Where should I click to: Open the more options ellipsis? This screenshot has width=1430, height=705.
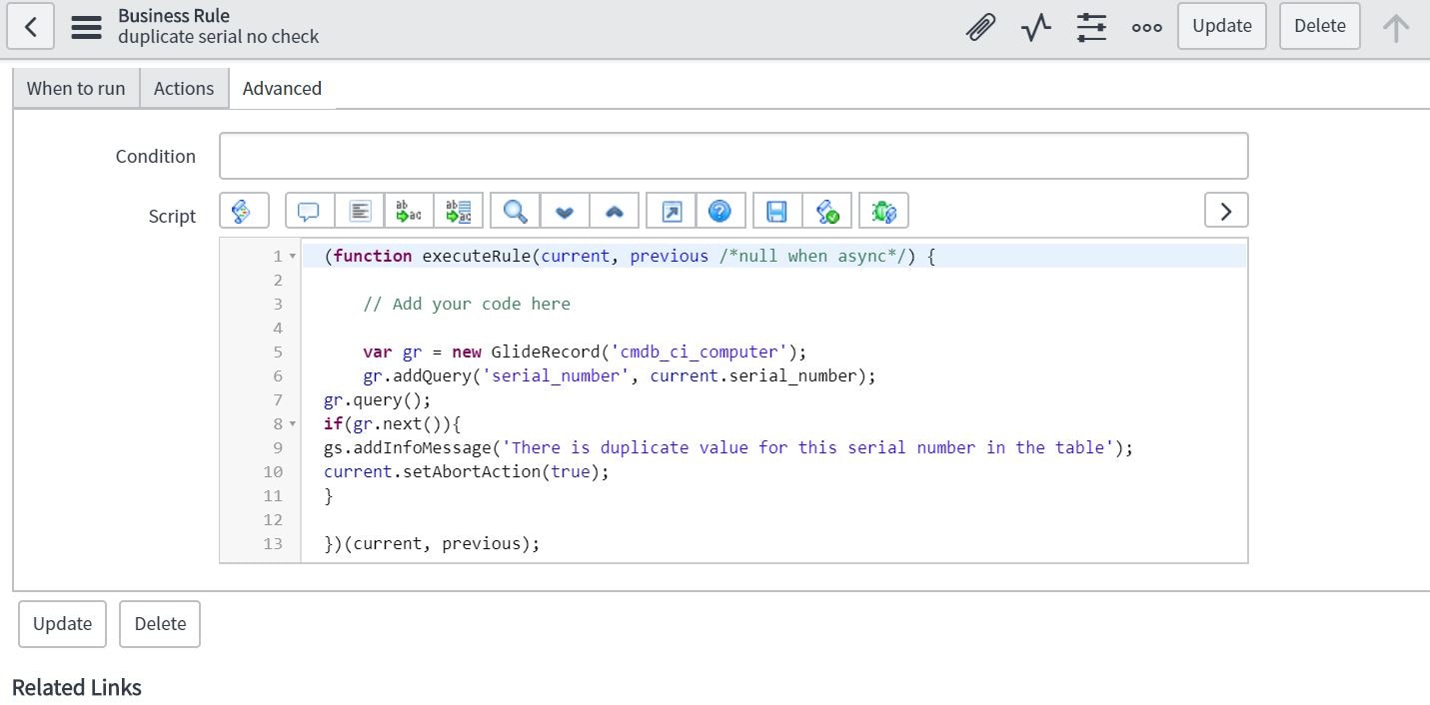point(1146,27)
